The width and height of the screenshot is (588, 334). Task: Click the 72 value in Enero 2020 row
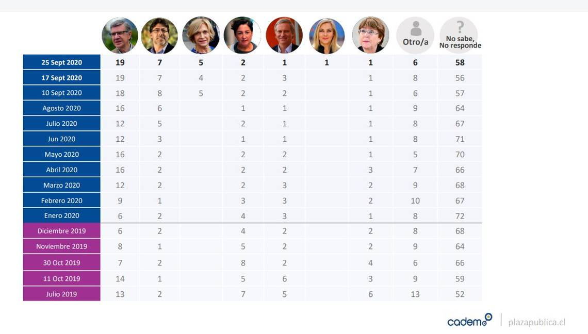(x=460, y=216)
